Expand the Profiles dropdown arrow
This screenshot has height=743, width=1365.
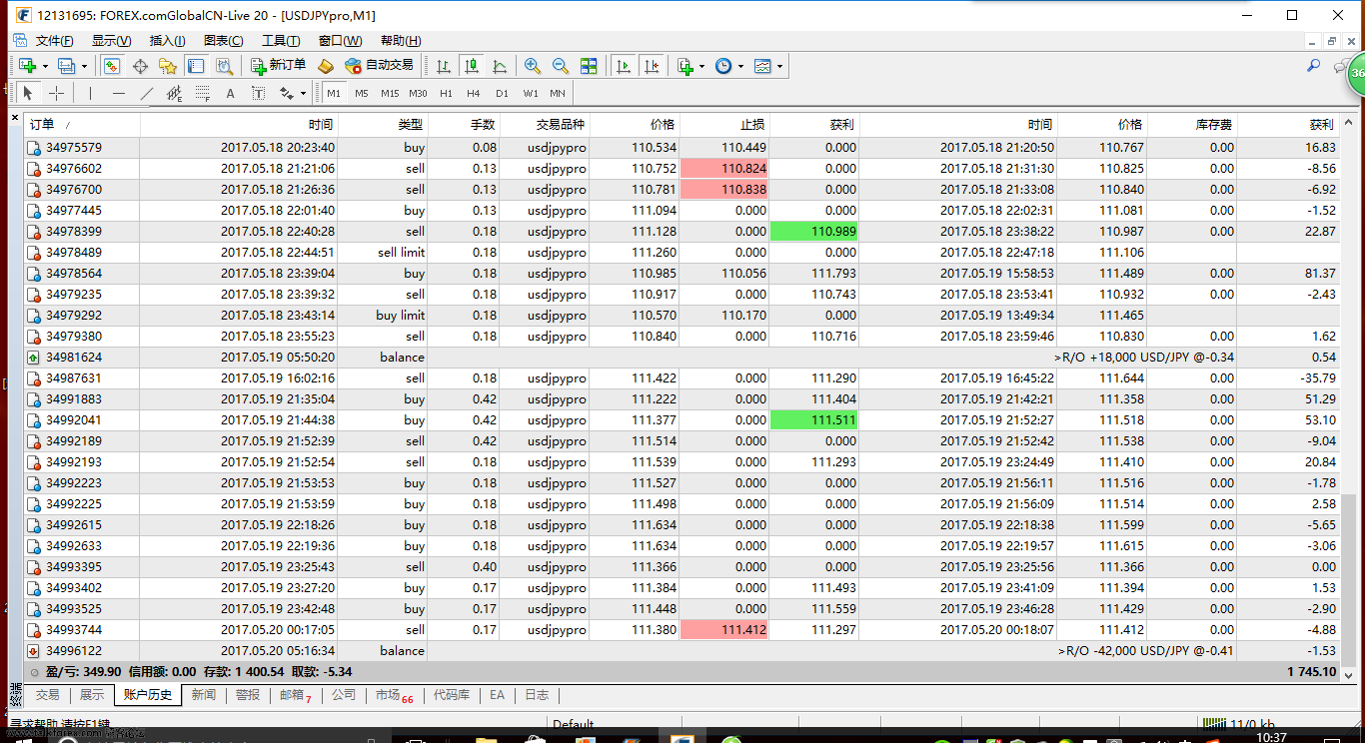pos(84,67)
